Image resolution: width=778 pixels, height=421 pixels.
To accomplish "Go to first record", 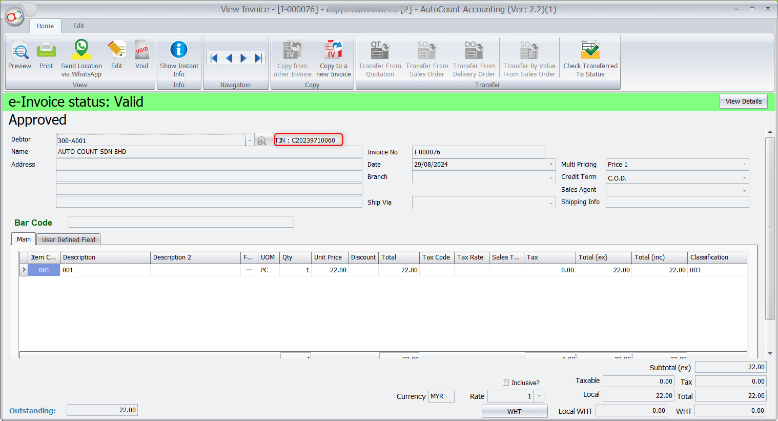I will coord(214,58).
